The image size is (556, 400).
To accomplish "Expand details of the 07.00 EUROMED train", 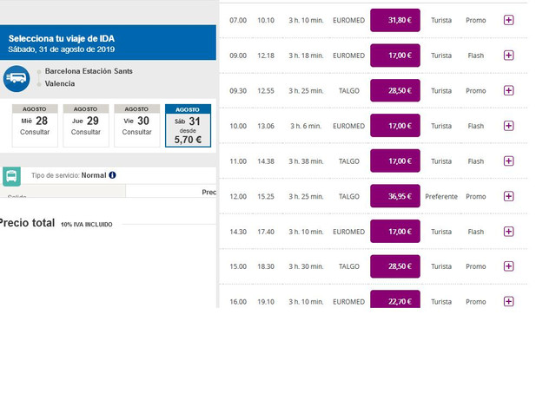I will [x=508, y=20].
